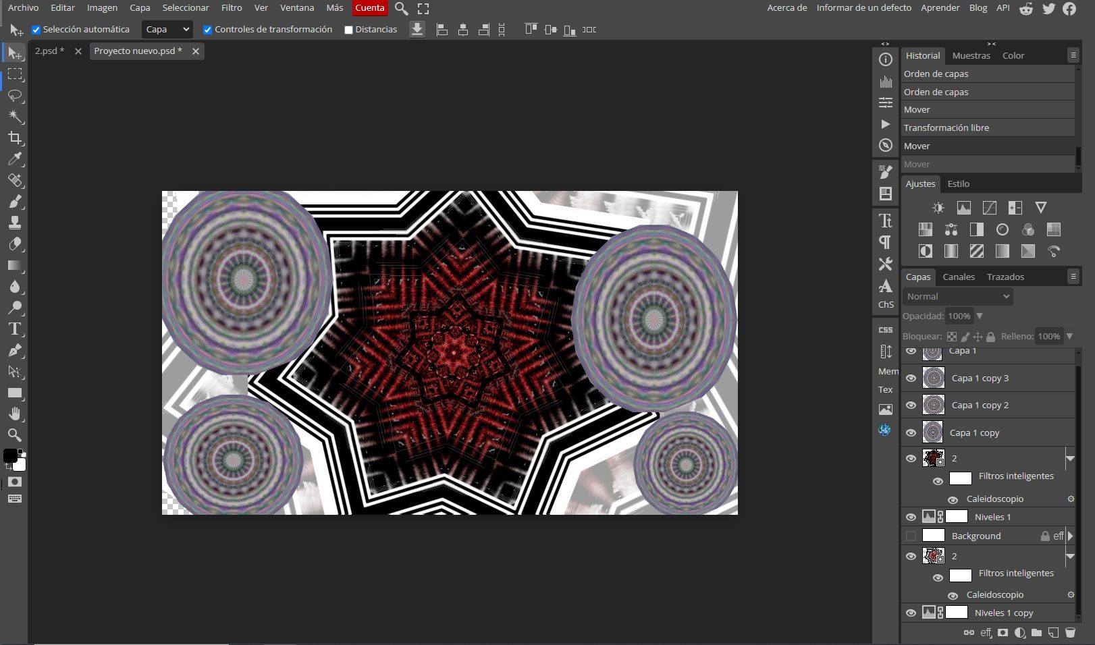Open the Info panel icon
The image size is (1095, 645).
pos(886,59)
